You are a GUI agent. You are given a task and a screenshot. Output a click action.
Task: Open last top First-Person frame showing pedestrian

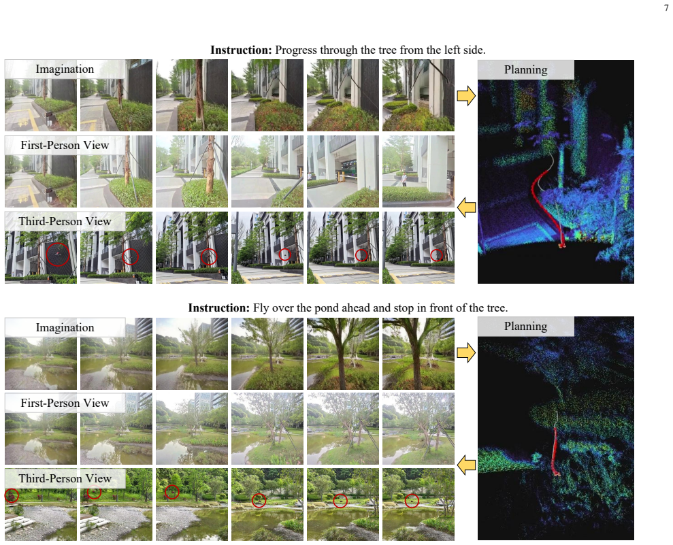(418, 171)
